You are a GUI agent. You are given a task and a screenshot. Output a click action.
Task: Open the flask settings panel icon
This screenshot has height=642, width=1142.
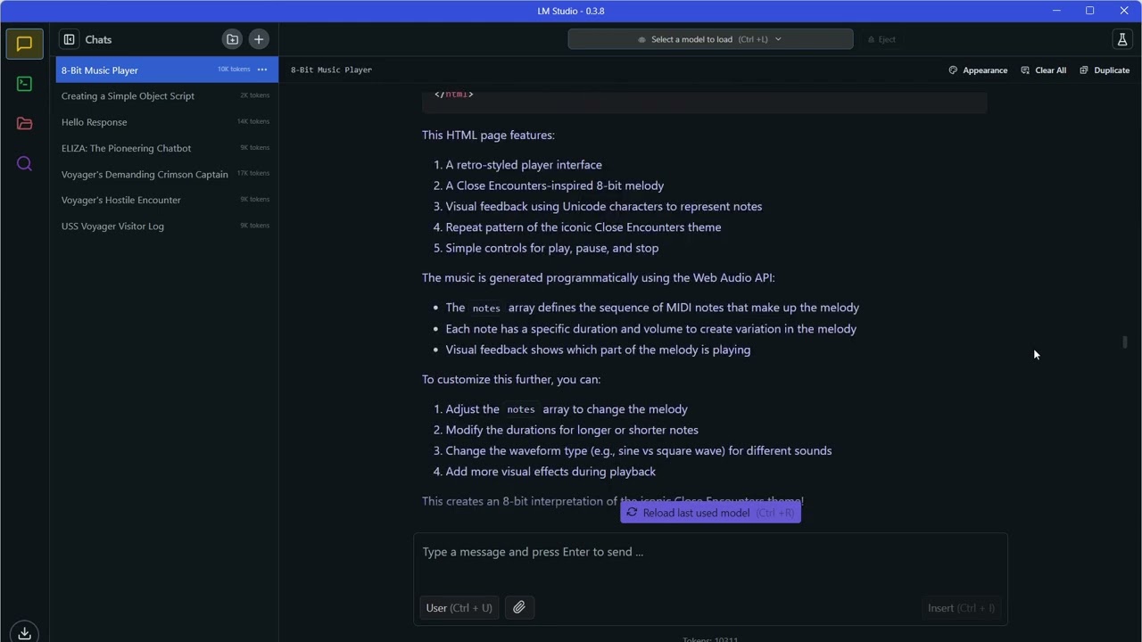click(x=1122, y=39)
